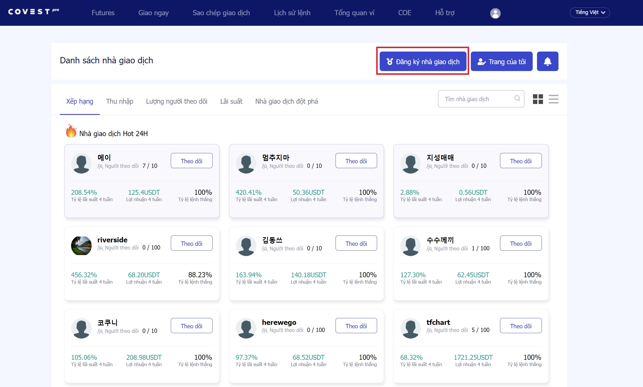Follow riverside with Theo dõi button
The height and width of the screenshot is (387, 643).
pos(191,243)
